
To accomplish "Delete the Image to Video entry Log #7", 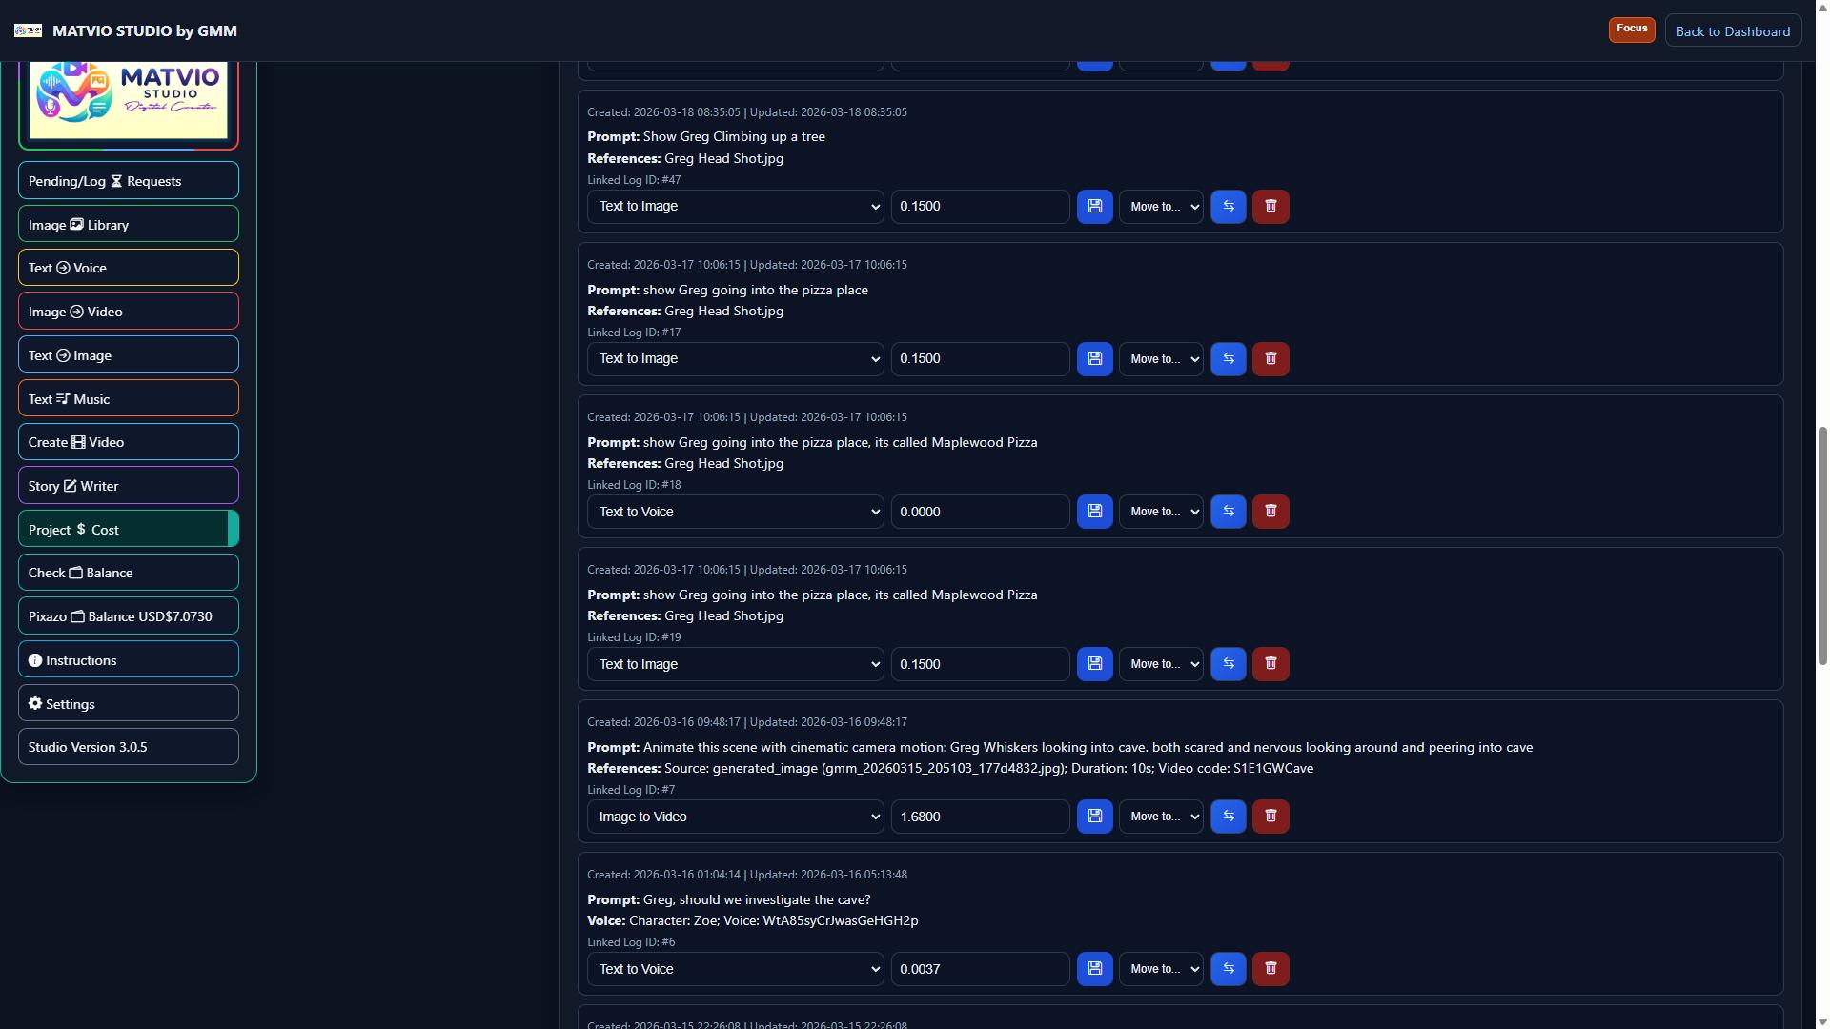I will coord(1271,817).
